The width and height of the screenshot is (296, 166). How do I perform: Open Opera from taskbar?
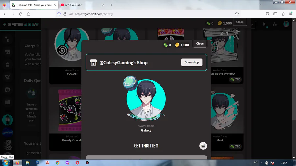coord(77,163)
